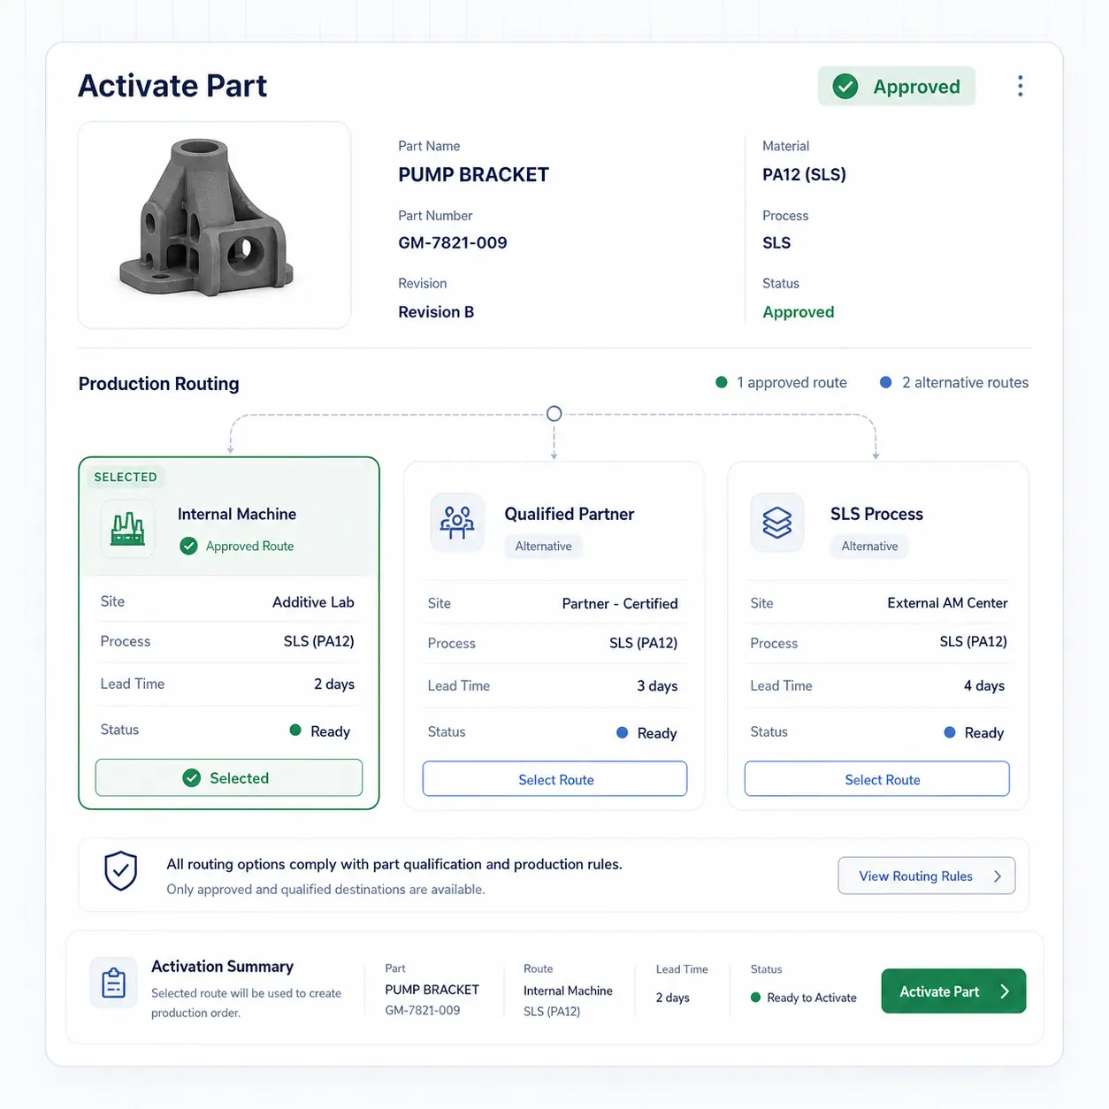Click the Production Routing section heading

click(159, 384)
